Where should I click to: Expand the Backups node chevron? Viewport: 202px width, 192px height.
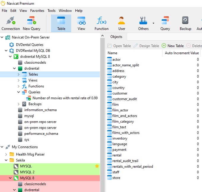coord(18,104)
